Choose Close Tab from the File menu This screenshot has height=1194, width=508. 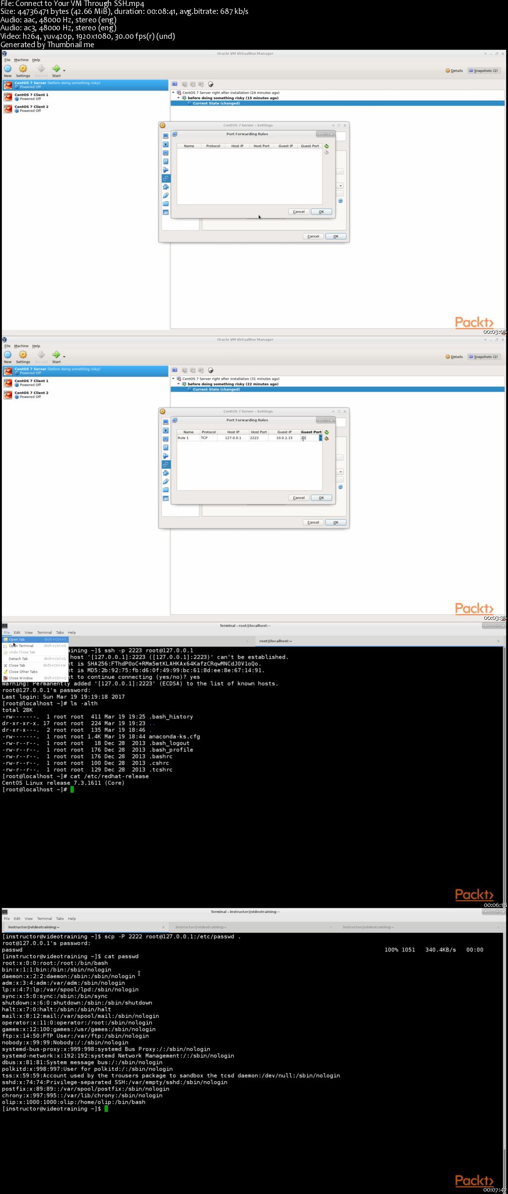pyautogui.click(x=35, y=665)
